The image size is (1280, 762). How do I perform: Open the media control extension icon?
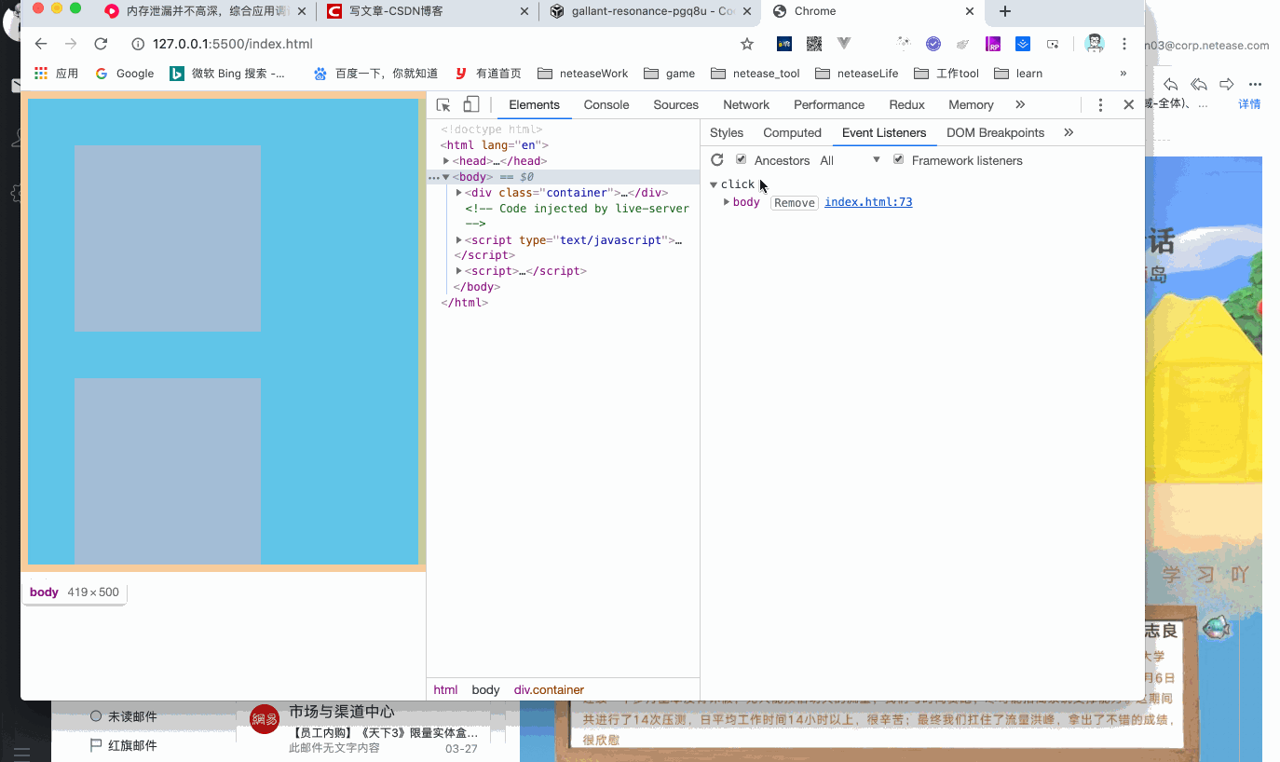tap(1053, 44)
